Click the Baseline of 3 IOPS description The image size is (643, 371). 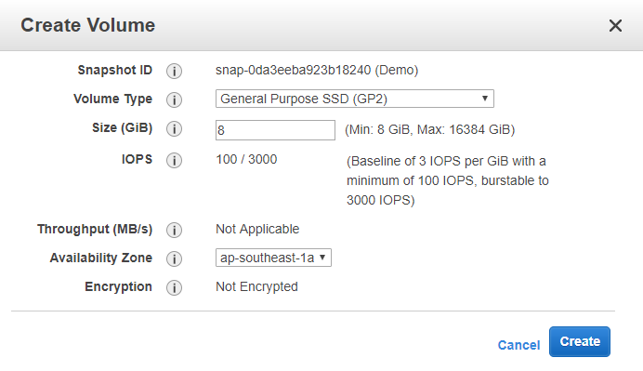pyautogui.click(x=448, y=180)
